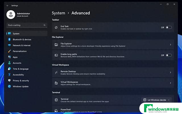Viewport: 182px width, 114px height.
Task: Focus the Find a setting search box
Action: (x=27, y=25)
